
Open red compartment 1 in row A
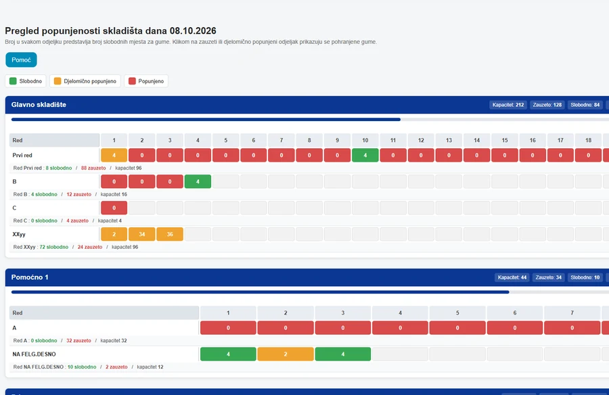(228, 328)
